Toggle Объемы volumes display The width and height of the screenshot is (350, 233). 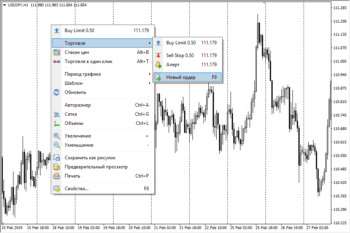(103, 123)
